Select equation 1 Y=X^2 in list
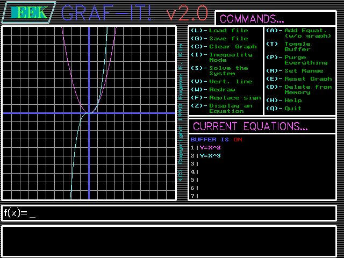 coord(210,148)
